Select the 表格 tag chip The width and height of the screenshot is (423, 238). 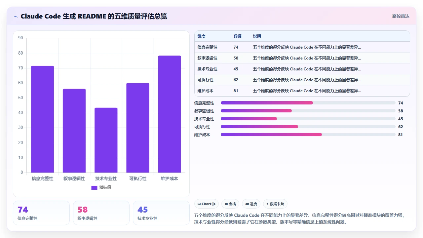click(230, 204)
